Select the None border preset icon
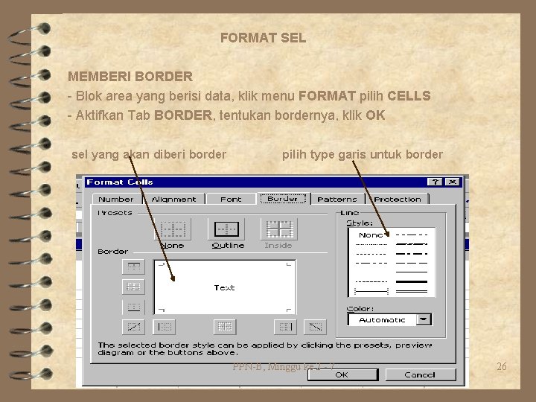This screenshot has height=402, width=536. point(173,229)
